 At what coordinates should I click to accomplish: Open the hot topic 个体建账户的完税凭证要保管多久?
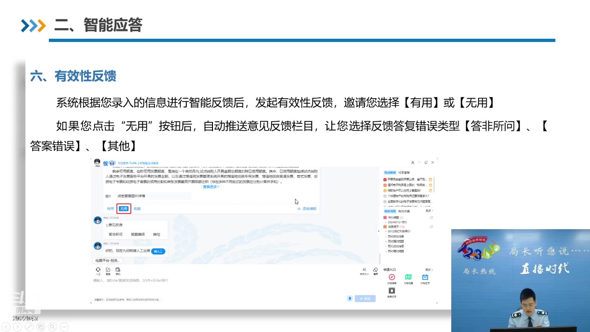(407, 196)
